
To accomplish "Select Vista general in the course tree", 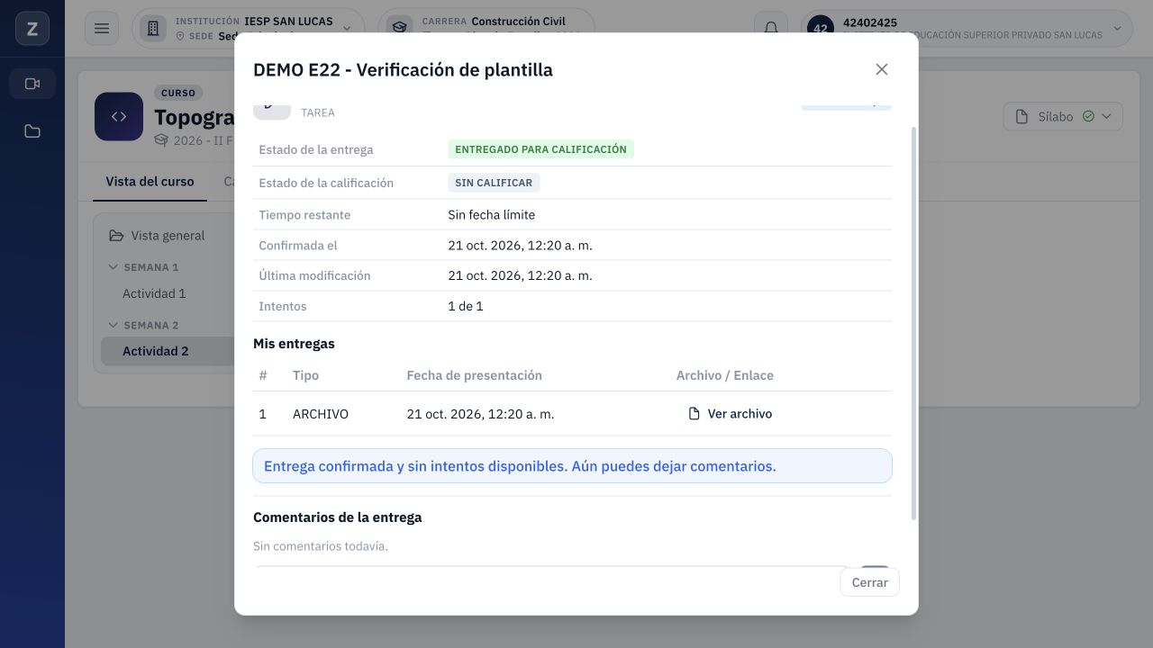I will point(168,236).
